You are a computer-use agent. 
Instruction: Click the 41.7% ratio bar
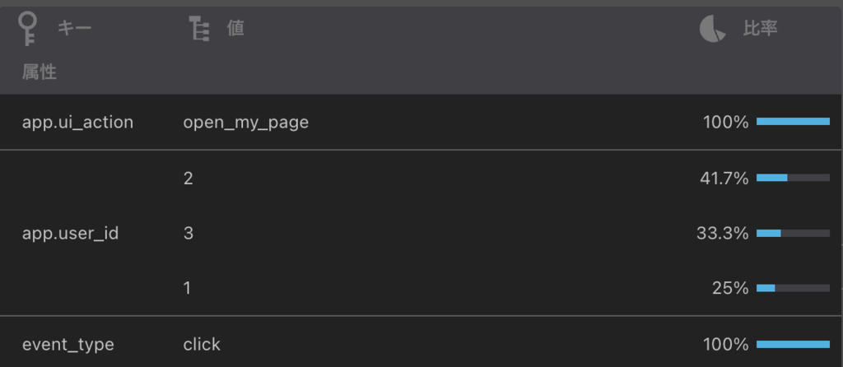793,177
